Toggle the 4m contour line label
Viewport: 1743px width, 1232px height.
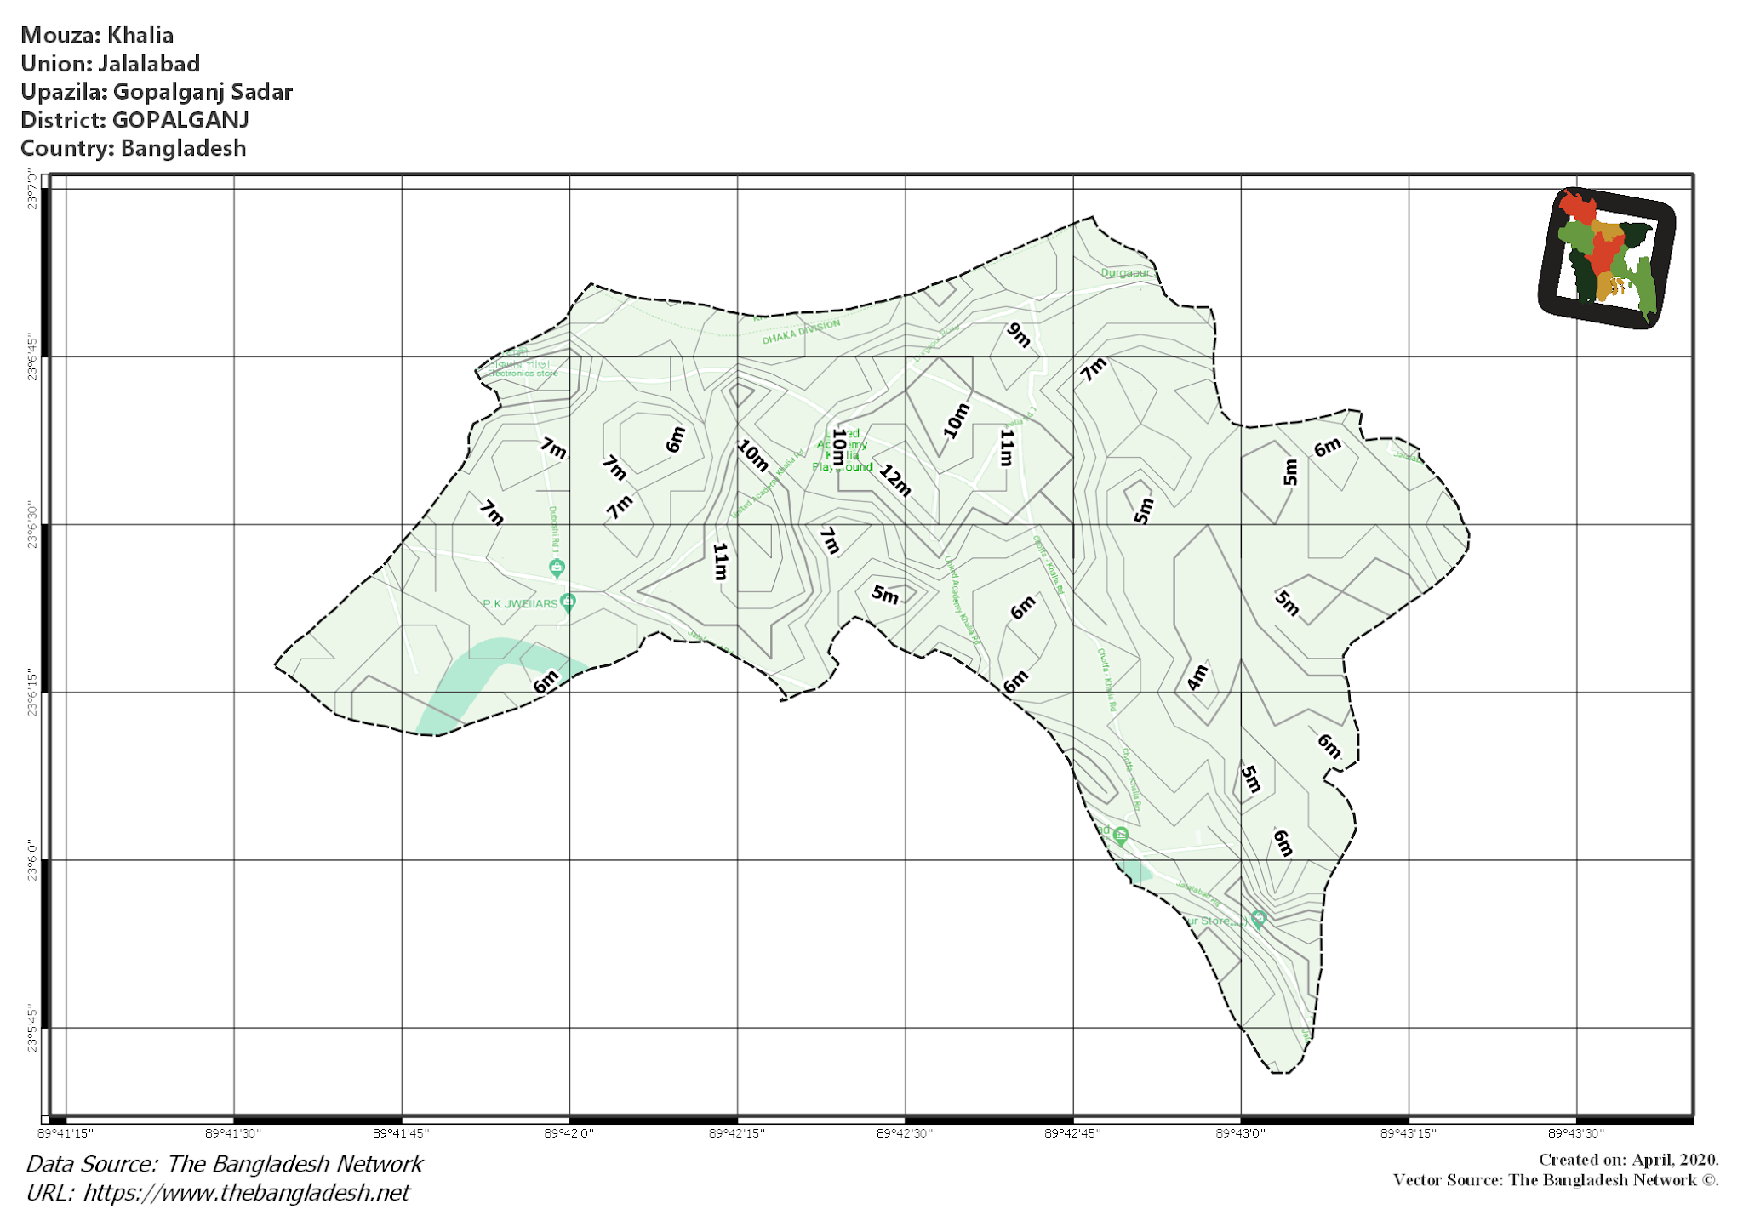tap(1197, 676)
